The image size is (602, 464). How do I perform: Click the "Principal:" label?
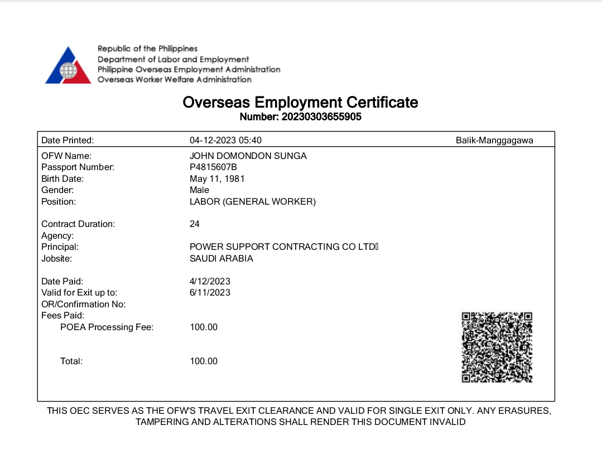[60, 246]
